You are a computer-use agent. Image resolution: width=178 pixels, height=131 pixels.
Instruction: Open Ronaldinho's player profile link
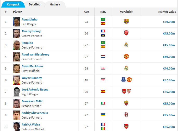[x=29, y=19]
